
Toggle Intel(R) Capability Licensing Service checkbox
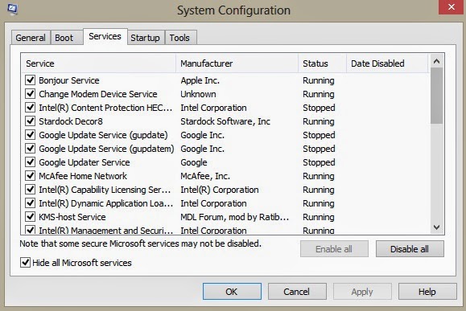pyautogui.click(x=30, y=189)
